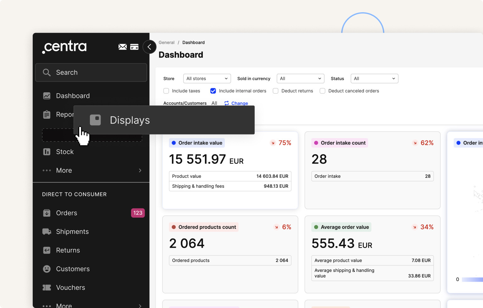Click into the sidebar Search field

pos(91,73)
